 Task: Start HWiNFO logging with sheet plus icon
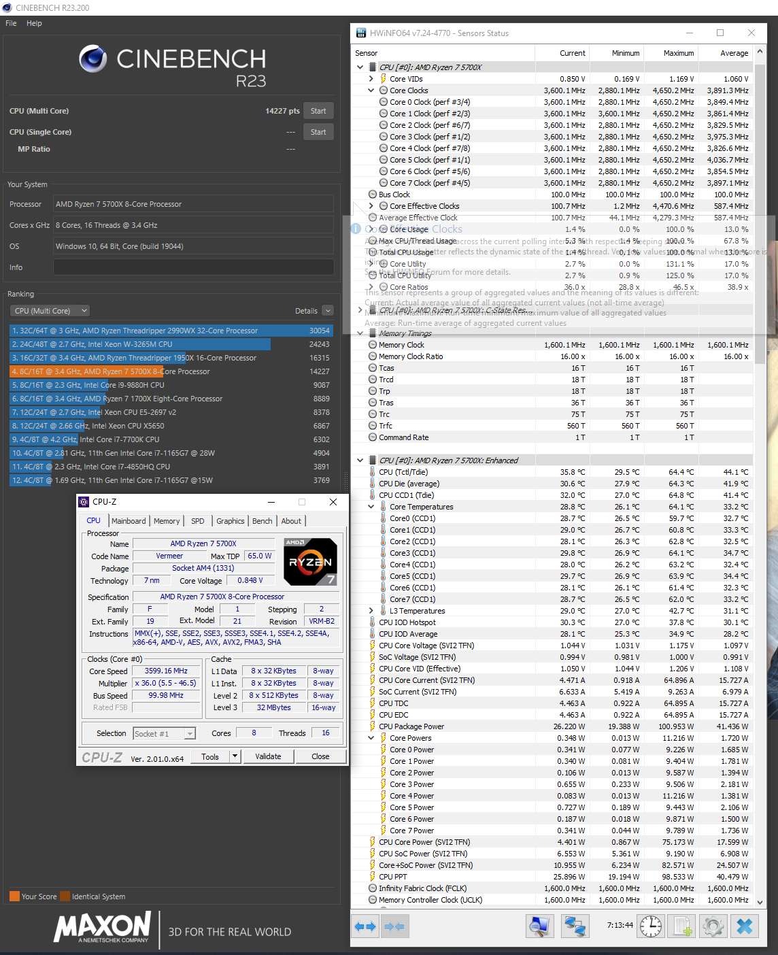pos(682,926)
